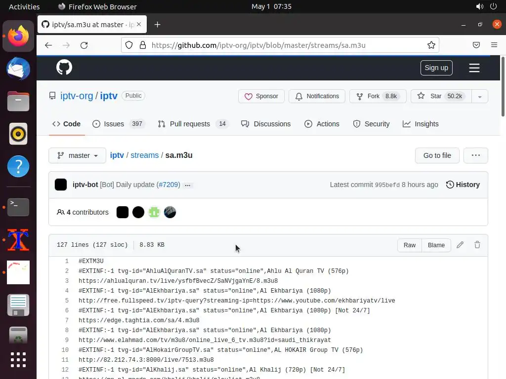Screen dimensions: 506x379
Task: Star the iptv repository
Action: (x=441, y=96)
